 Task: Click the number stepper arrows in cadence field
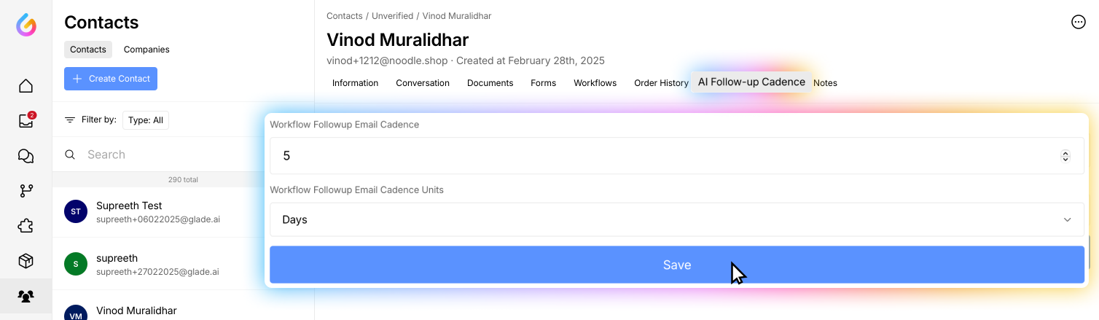point(1065,155)
